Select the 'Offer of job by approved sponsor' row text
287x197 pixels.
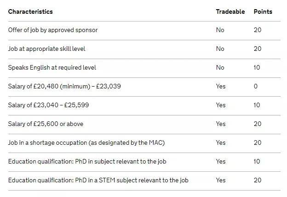53,30
